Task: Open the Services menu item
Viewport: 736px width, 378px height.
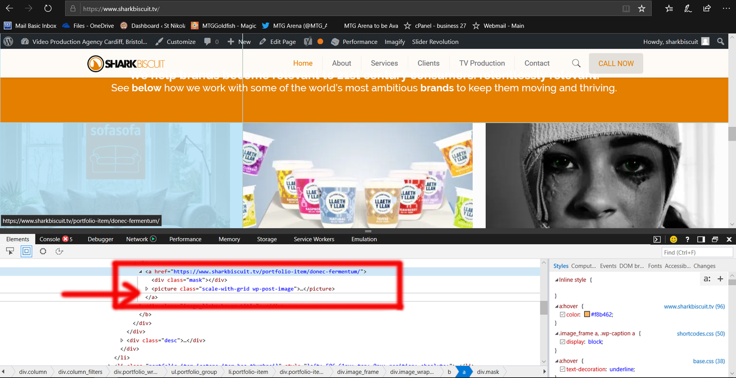Action: (384, 63)
